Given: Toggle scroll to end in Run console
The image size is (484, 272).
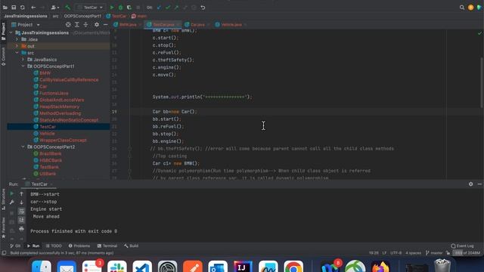Looking at the screenshot, I should pos(21,220).
